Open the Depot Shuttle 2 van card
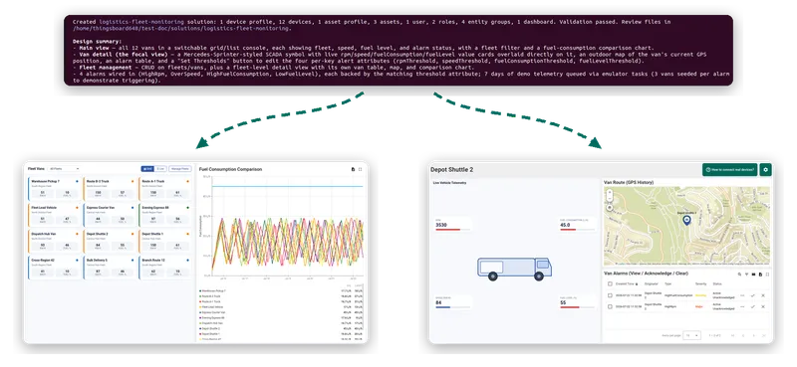 110,242
